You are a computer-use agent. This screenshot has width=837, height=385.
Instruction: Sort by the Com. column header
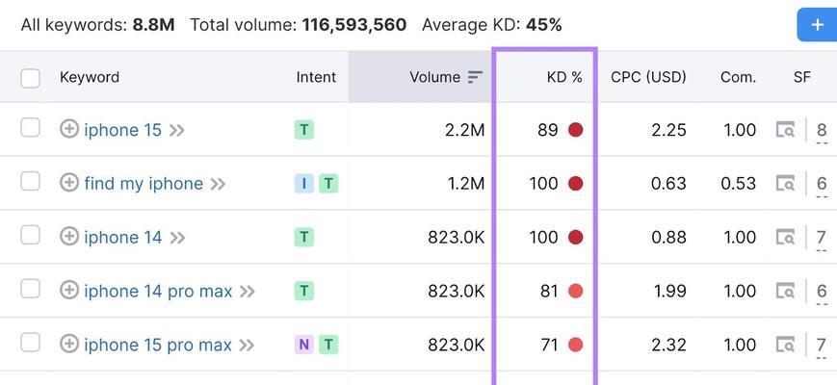(x=738, y=77)
